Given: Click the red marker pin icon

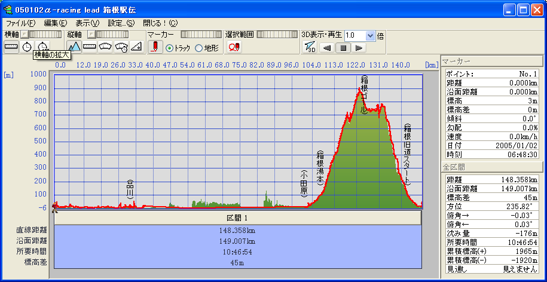Looking at the screenshot, I should (x=154, y=47).
